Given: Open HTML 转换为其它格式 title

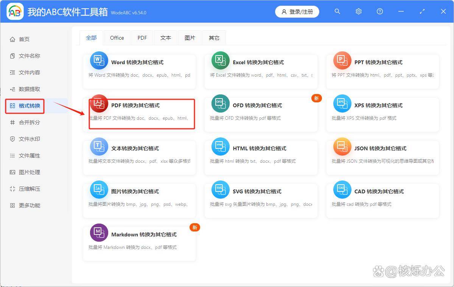Looking at the screenshot, I should point(260,148).
